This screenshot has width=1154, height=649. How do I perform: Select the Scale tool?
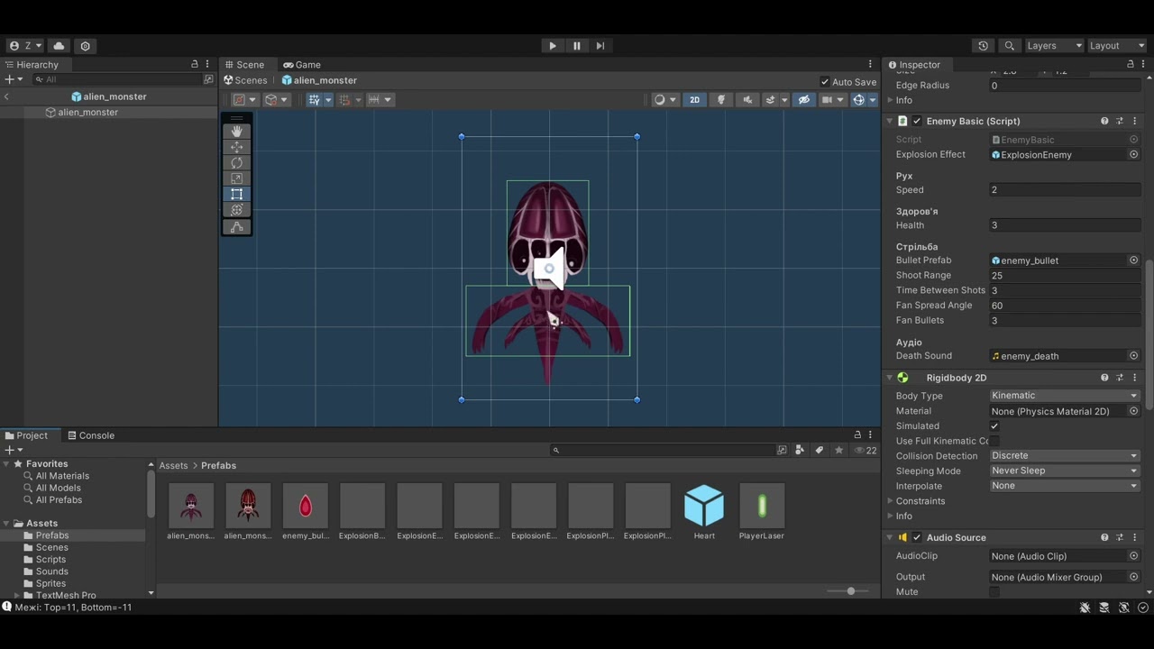pyautogui.click(x=237, y=178)
